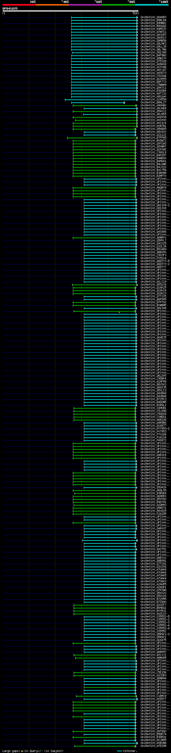Open hit UniRef100_Q91309-2
The image size is (171, 753).
coord(155,205)
